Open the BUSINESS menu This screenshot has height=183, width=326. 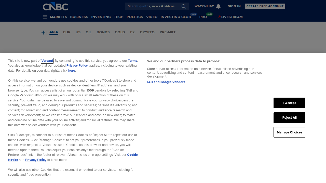point(79,17)
